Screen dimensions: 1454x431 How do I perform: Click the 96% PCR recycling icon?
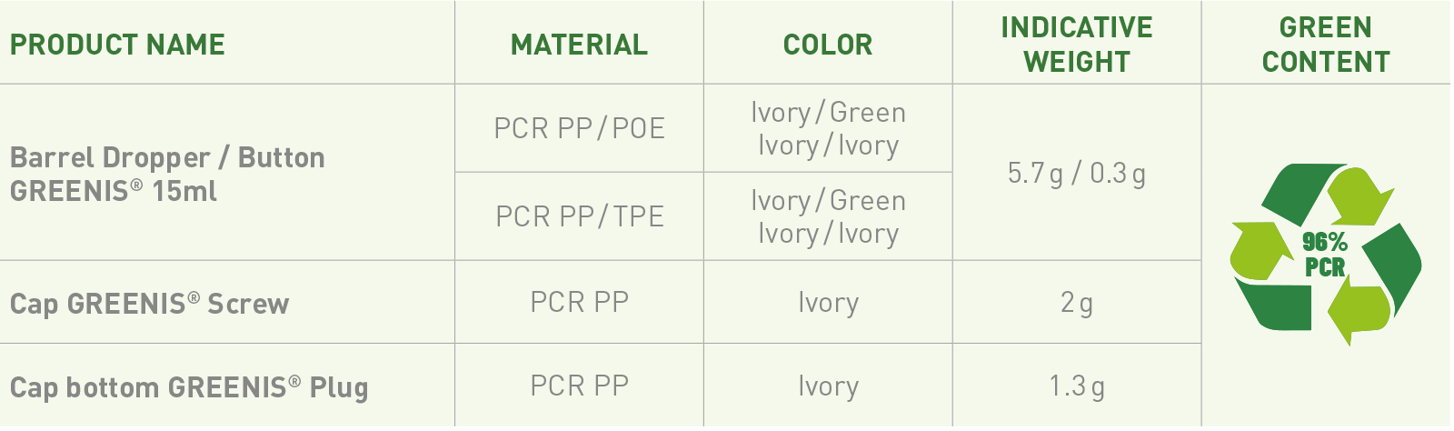[x=1326, y=255]
